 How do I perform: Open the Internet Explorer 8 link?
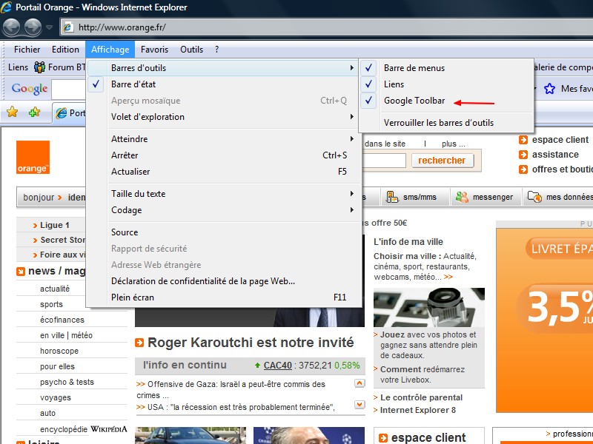click(417, 410)
